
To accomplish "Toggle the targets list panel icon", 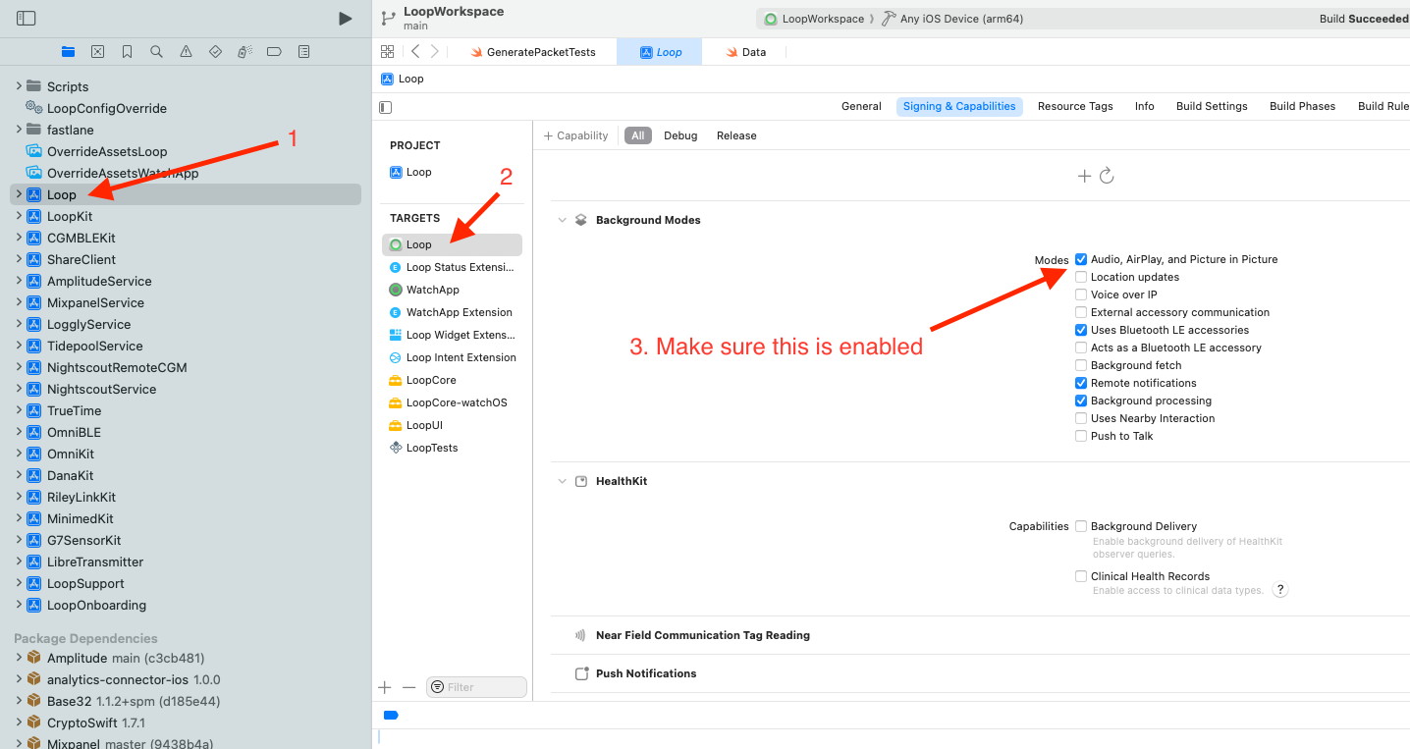I will (385, 107).
